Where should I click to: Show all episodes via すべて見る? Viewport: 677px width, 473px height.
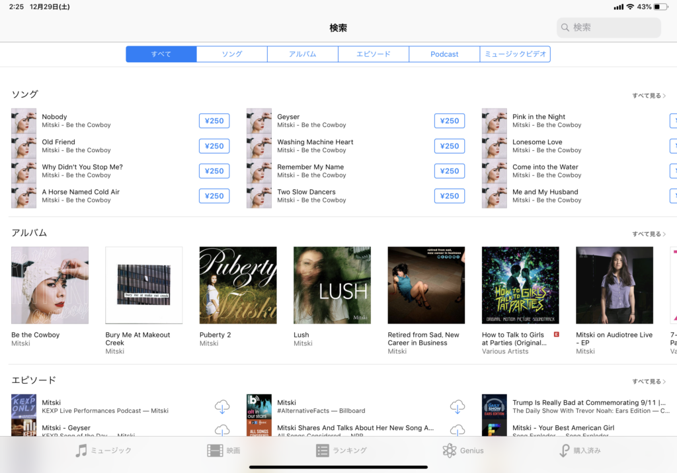tap(649, 382)
